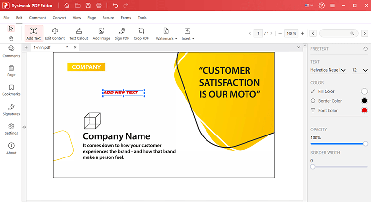
Task: Toggle the left sidebar collapse handle
Action: coord(24,127)
